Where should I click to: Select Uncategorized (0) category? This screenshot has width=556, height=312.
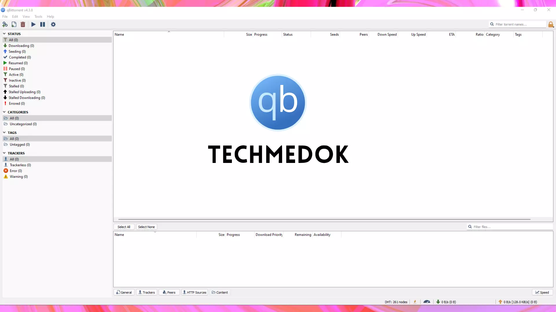pyautogui.click(x=57, y=124)
